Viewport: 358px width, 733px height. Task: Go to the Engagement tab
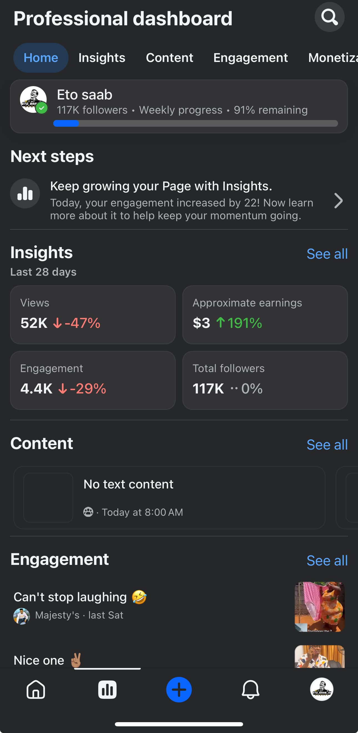(250, 58)
